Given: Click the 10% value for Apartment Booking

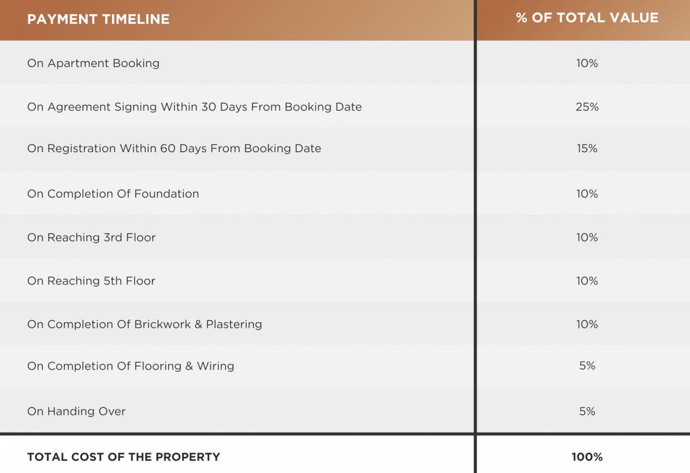Looking at the screenshot, I should pyautogui.click(x=587, y=63).
